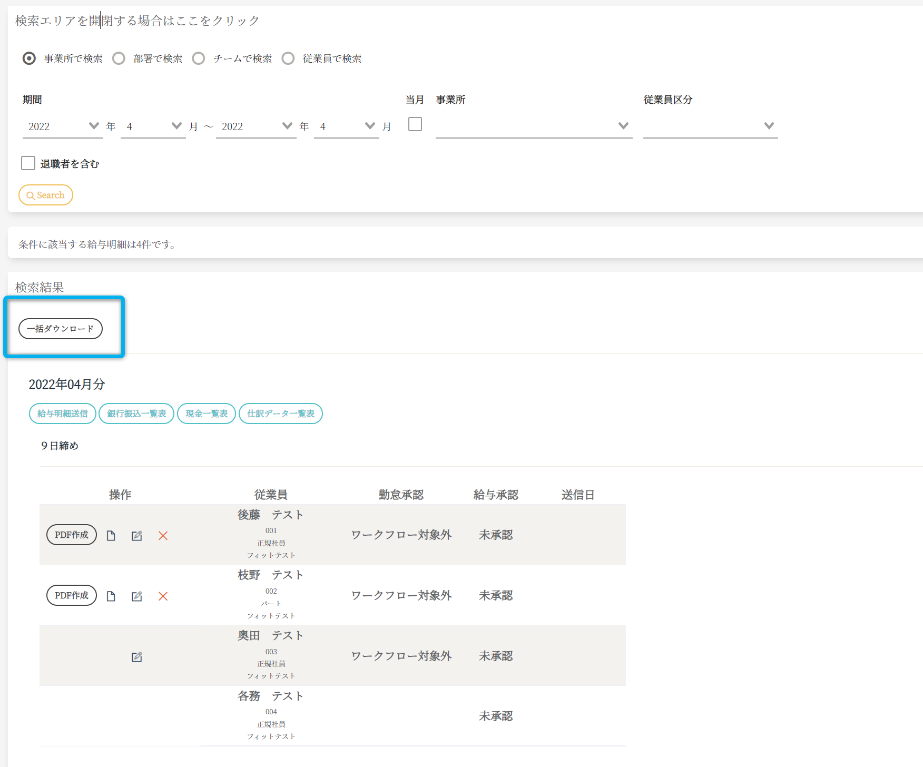
Task: Click the document icon in 枝野 テスト row
Action: coord(111,596)
